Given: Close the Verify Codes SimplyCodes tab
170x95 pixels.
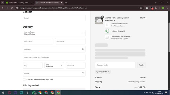Looking at the screenshot, I should click(32, 3).
